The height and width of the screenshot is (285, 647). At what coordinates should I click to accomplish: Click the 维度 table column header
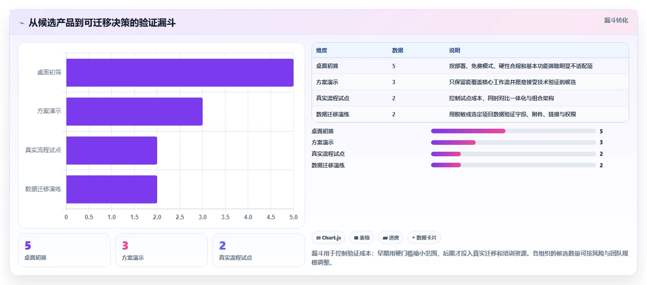[322, 50]
